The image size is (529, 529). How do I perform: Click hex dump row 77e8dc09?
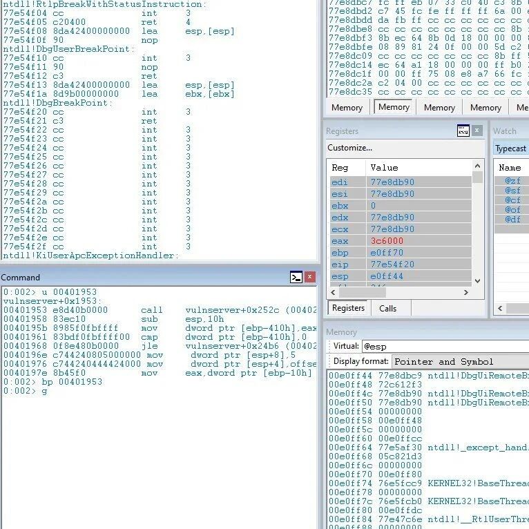[428, 56]
